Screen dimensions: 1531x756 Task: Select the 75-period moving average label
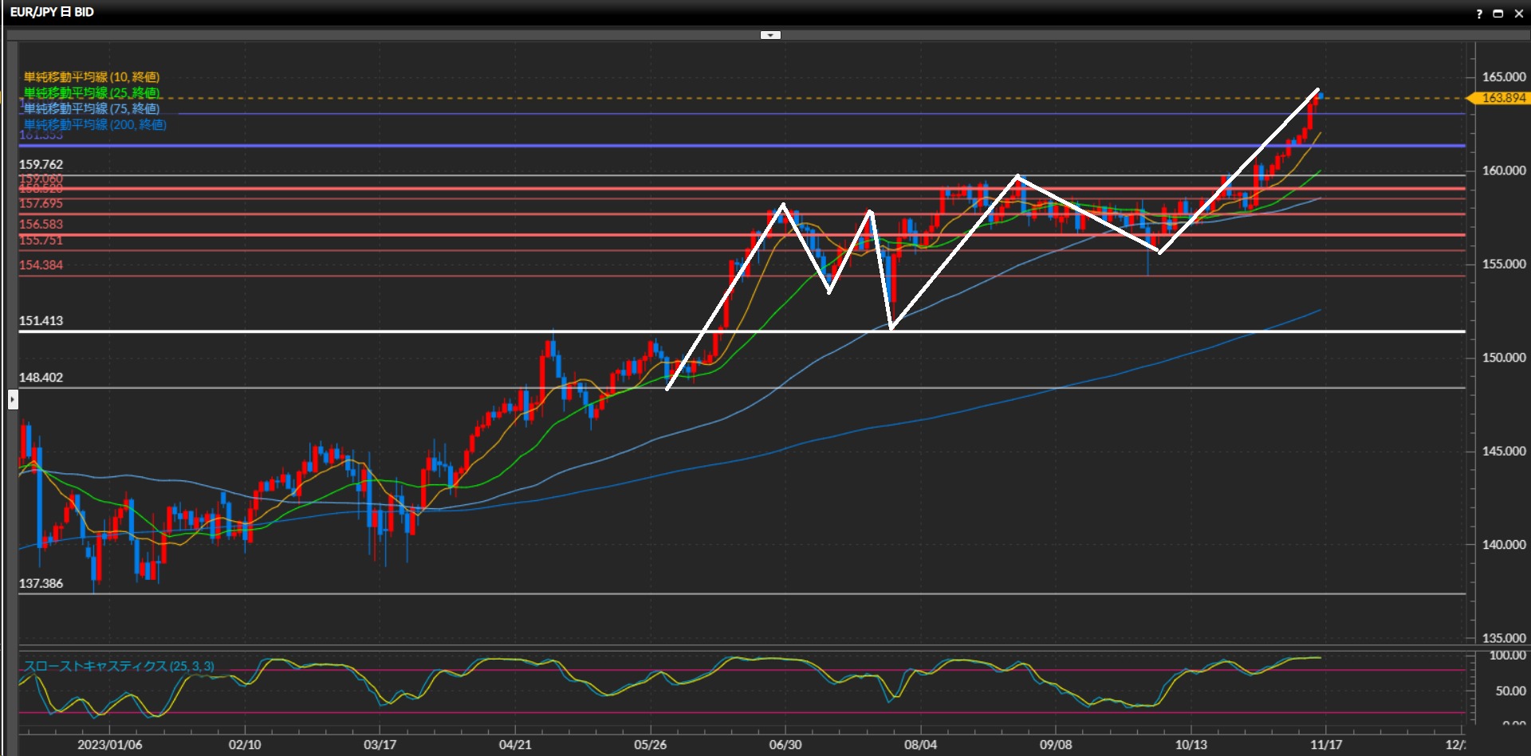click(92, 109)
